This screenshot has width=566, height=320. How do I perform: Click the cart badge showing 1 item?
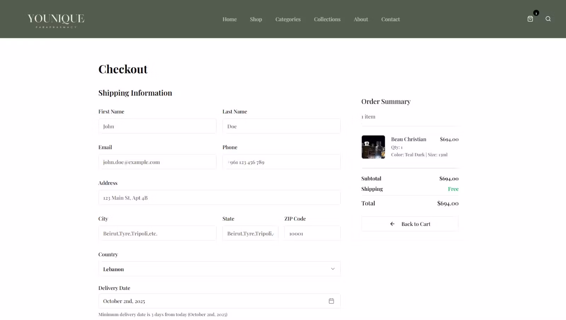(x=536, y=13)
